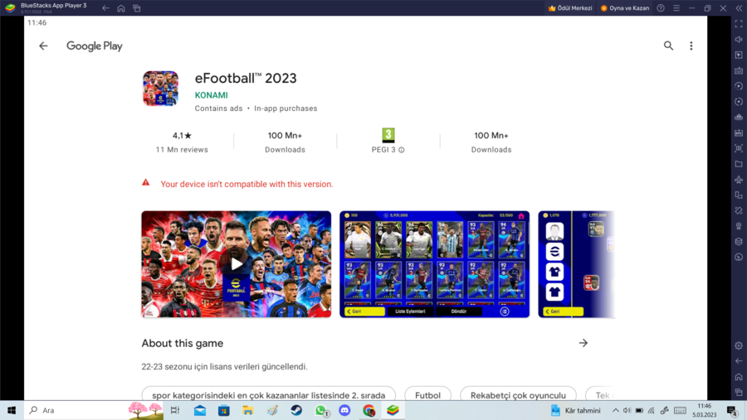Toggle fullscreen in BlueStacks sidebar
The width and height of the screenshot is (747, 420).
739,24
